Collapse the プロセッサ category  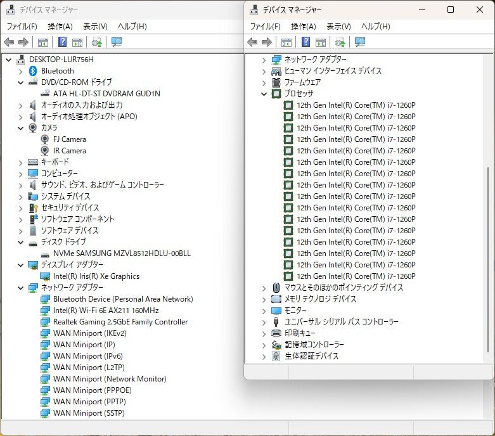pyautogui.click(x=264, y=94)
